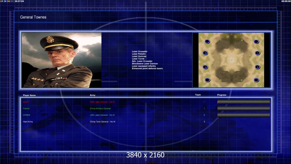Click the Progress column header
Image resolution: width=291 pixels, height=164 pixels.
click(x=222, y=95)
